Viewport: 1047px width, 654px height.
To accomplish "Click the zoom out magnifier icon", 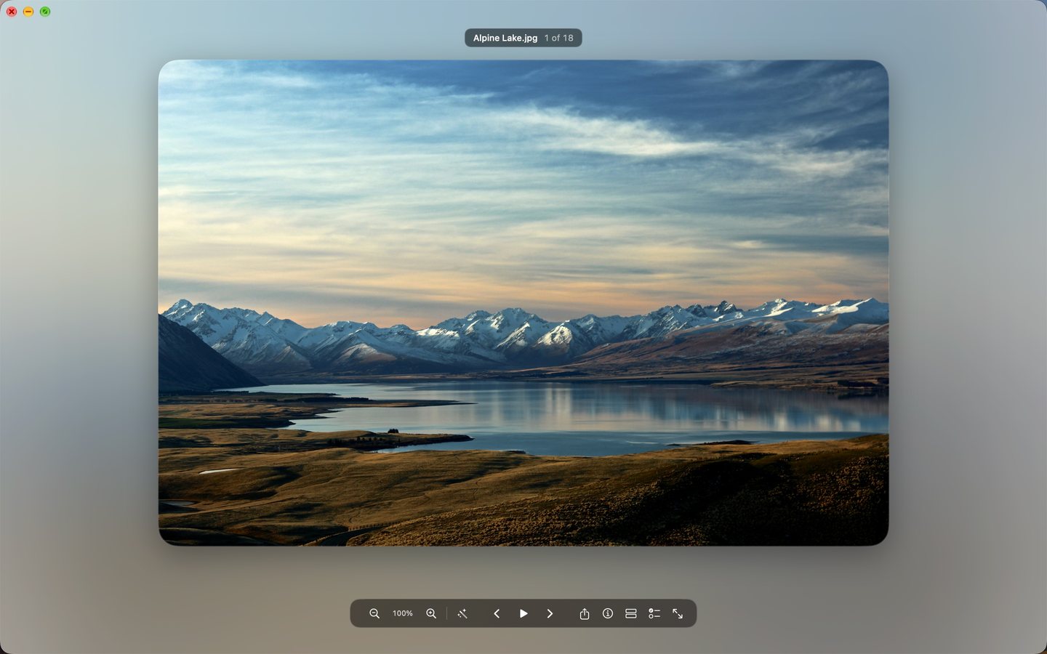I will [374, 613].
